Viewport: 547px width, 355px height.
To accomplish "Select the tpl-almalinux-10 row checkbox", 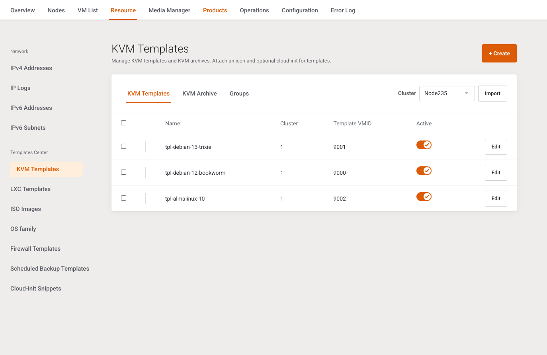I will tap(123, 198).
